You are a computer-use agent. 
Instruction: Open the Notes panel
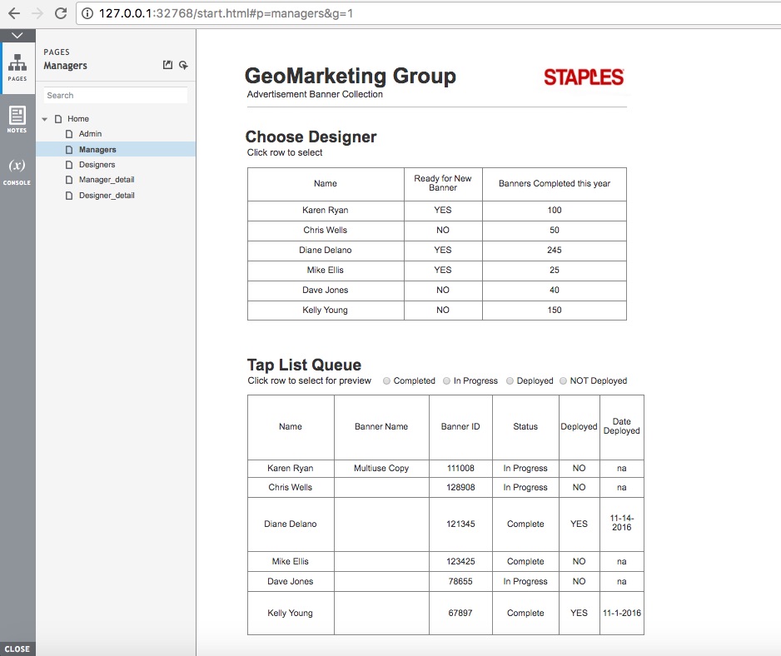point(17,119)
